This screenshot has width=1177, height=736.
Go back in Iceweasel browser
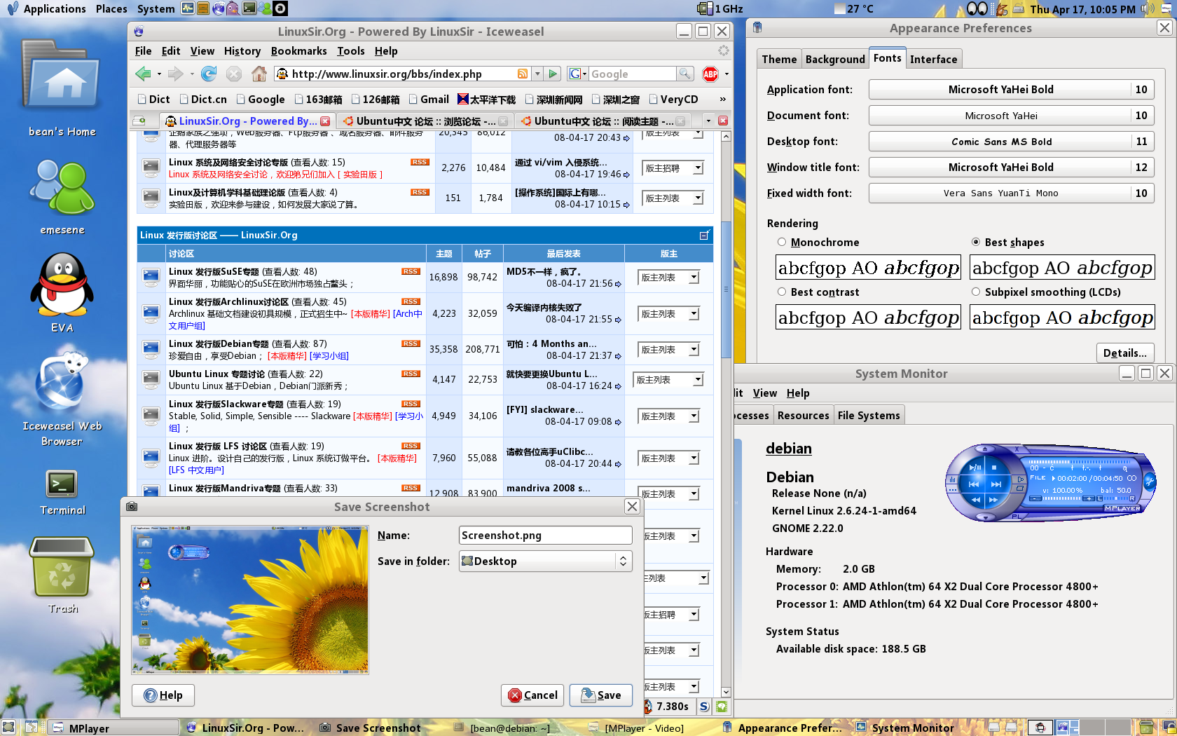coord(144,74)
